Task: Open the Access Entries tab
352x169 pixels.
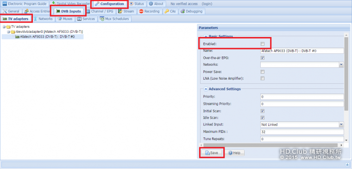Action: 38,11
